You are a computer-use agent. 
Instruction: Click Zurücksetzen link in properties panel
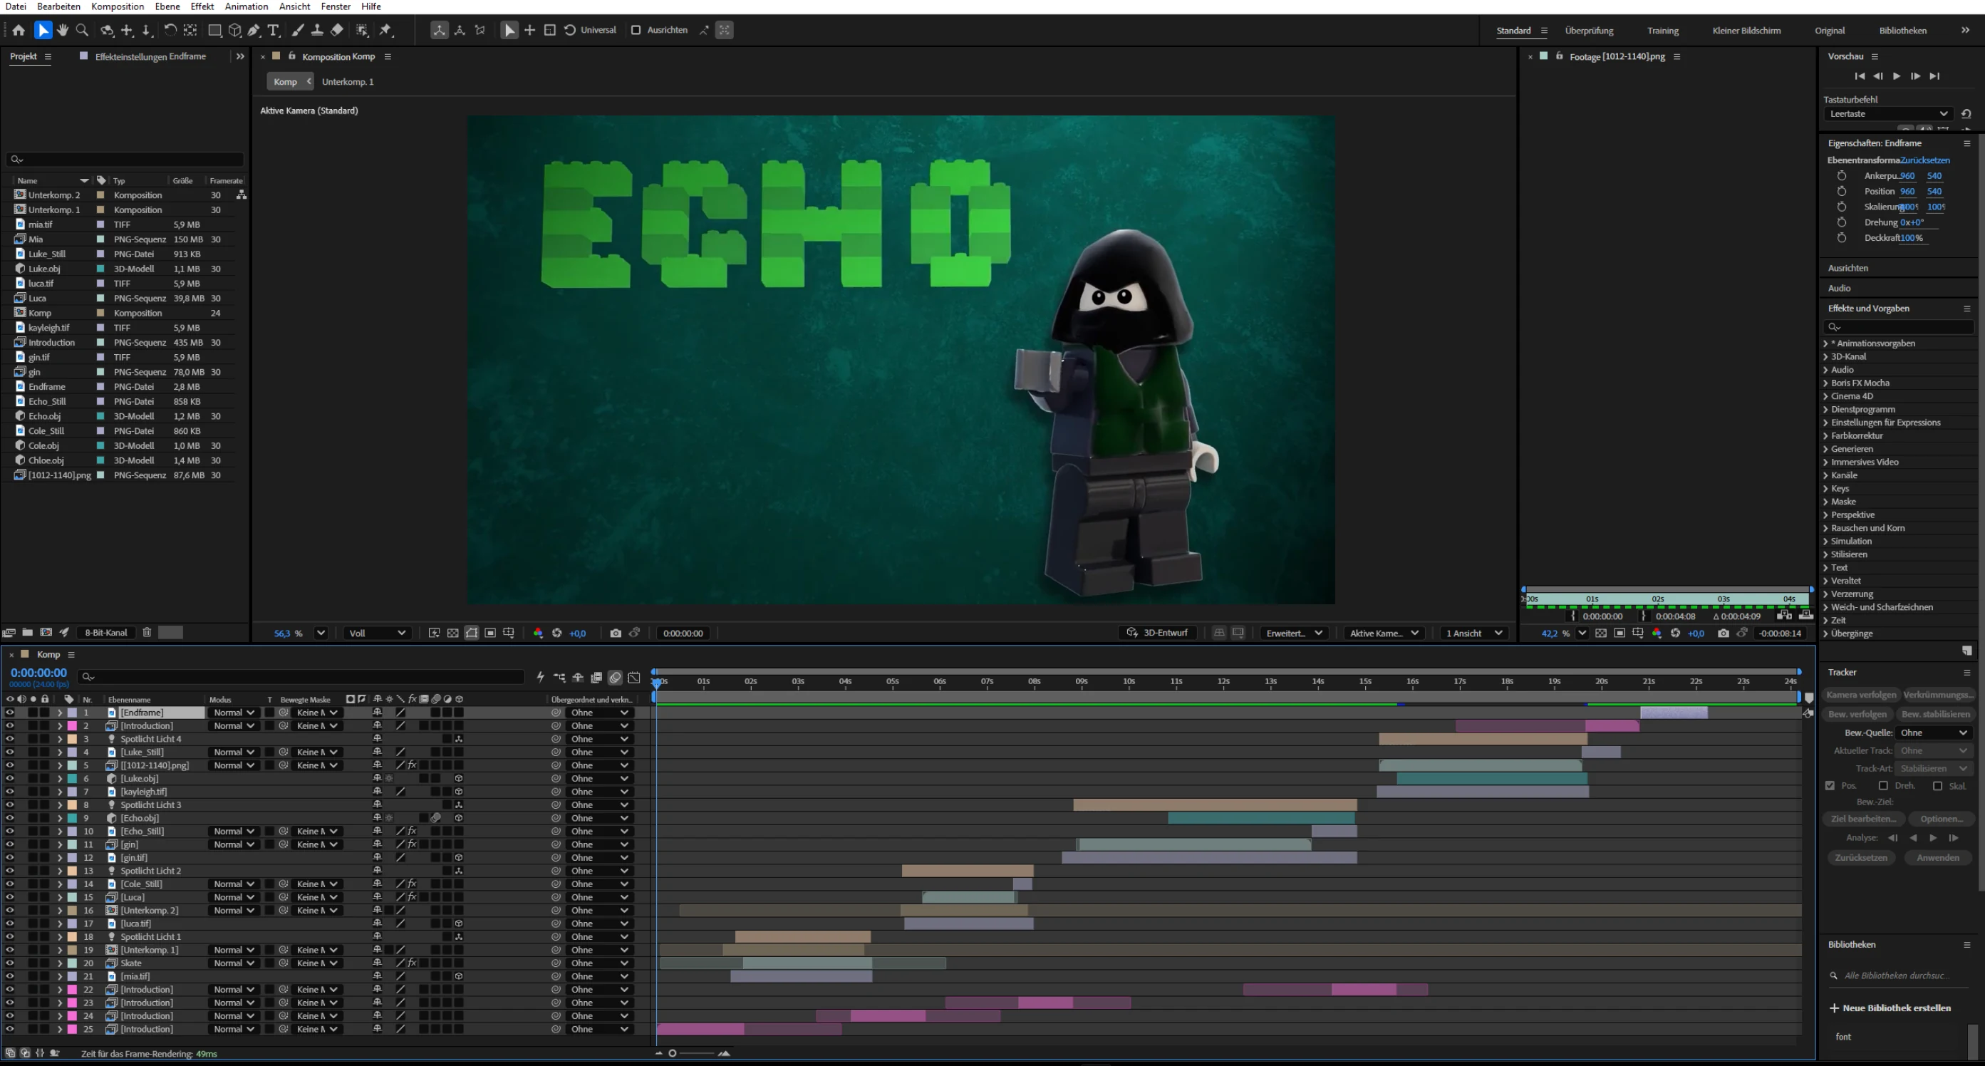[x=1925, y=160]
